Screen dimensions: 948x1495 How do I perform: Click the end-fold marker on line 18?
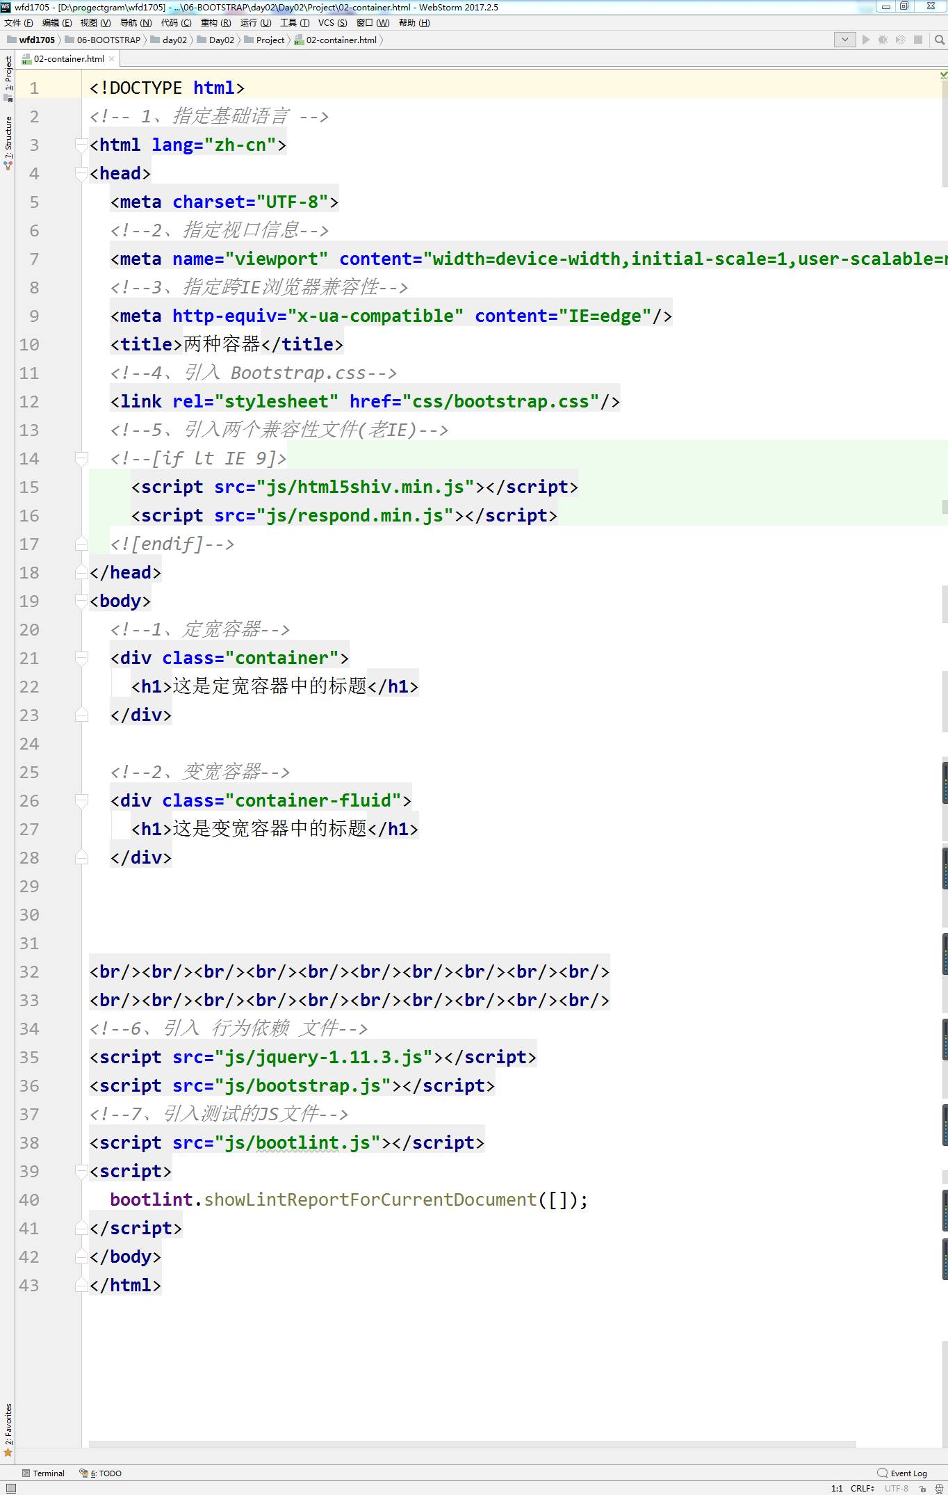click(x=81, y=572)
